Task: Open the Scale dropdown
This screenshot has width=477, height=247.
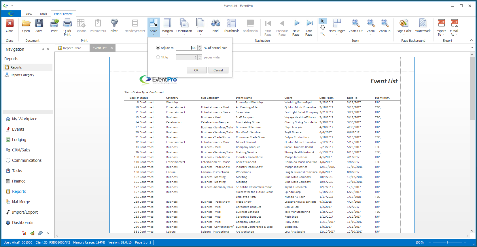Action: point(154,27)
